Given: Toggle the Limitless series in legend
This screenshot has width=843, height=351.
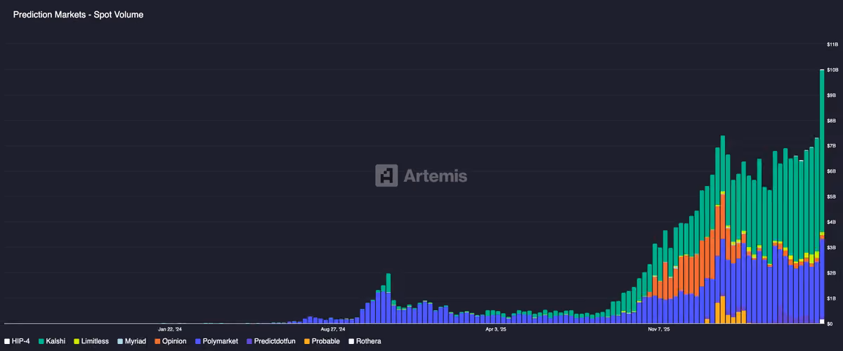Looking at the screenshot, I should (x=91, y=341).
